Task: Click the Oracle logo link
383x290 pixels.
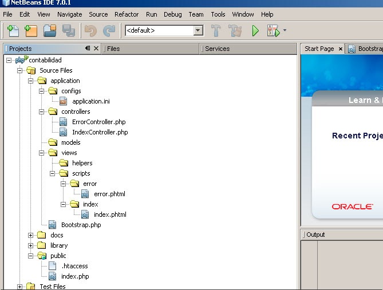Action: (352, 206)
